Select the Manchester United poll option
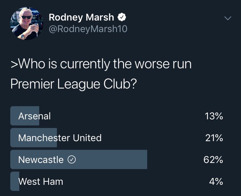 click(117, 138)
